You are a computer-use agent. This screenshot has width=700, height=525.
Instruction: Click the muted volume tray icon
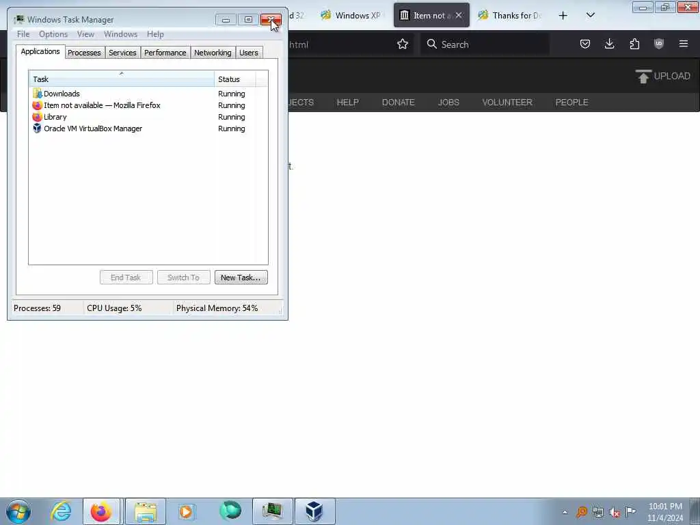click(615, 513)
